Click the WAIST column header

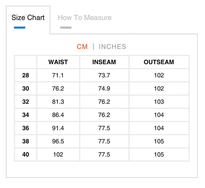pos(58,62)
